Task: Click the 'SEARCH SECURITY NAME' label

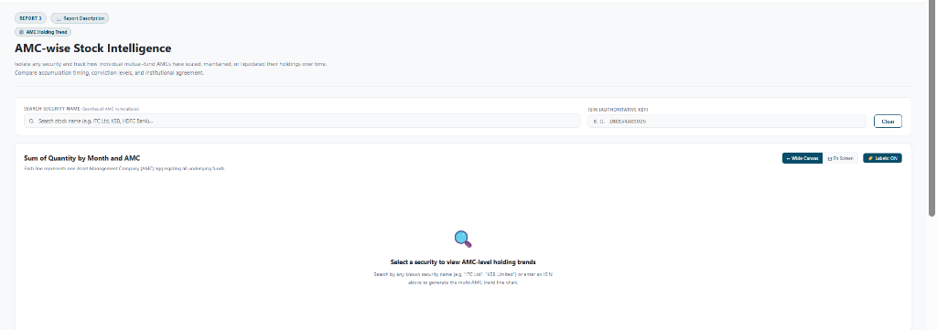Action: coord(52,109)
